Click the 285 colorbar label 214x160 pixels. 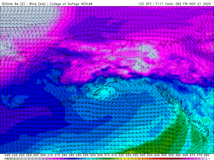point(71,155)
